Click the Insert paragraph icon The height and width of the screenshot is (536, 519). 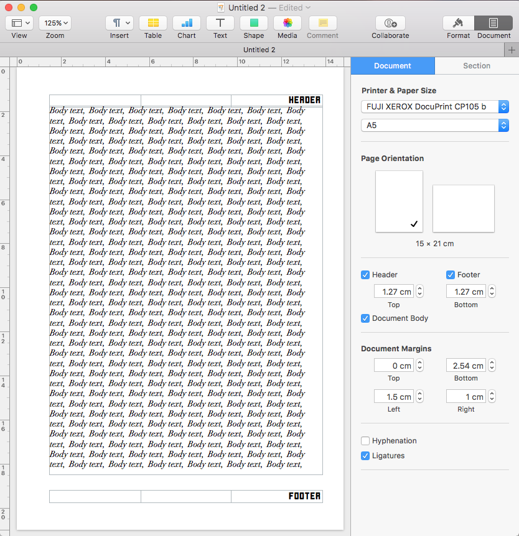coord(119,23)
